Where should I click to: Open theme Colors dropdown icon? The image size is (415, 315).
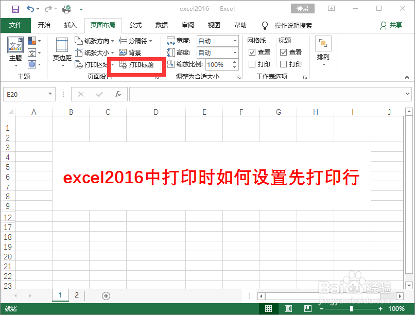click(x=34, y=41)
